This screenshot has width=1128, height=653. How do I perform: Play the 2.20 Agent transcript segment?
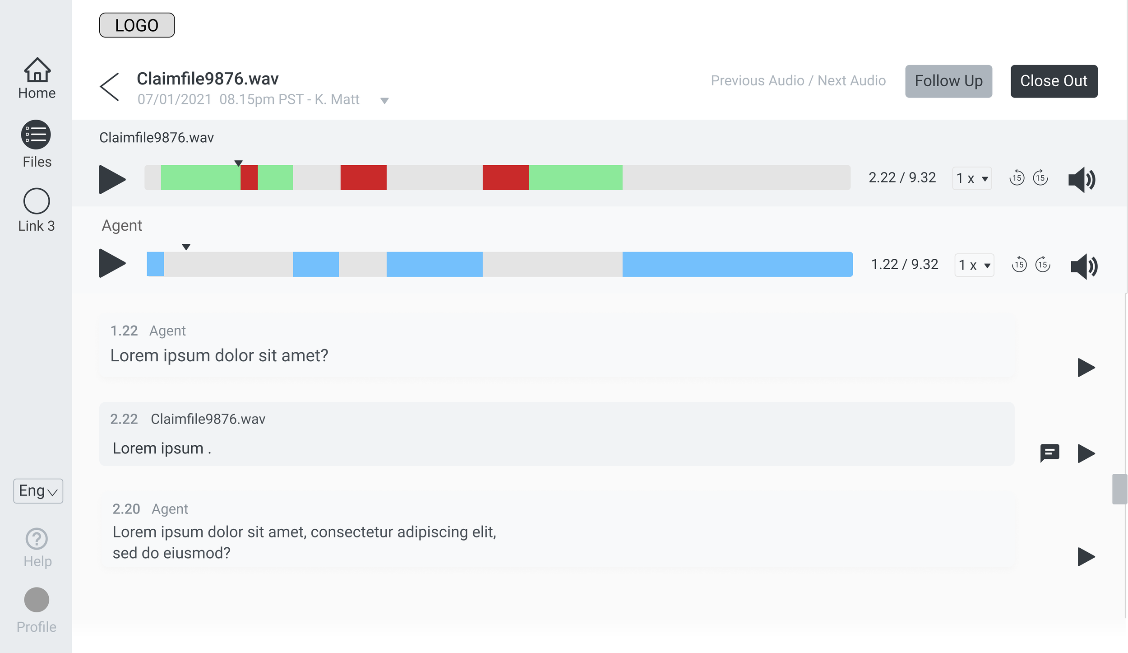(x=1086, y=556)
